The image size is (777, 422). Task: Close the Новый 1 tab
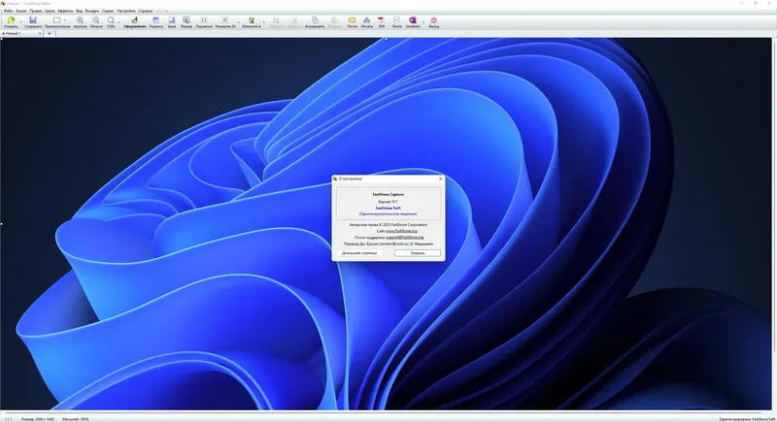click(x=40, y=33)
